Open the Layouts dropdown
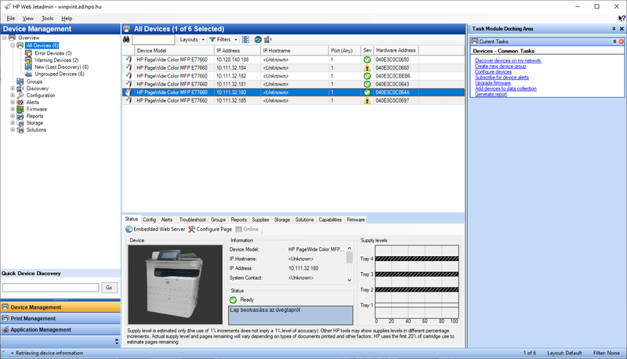This screenshot has width=627, height=359. (192, 39)
